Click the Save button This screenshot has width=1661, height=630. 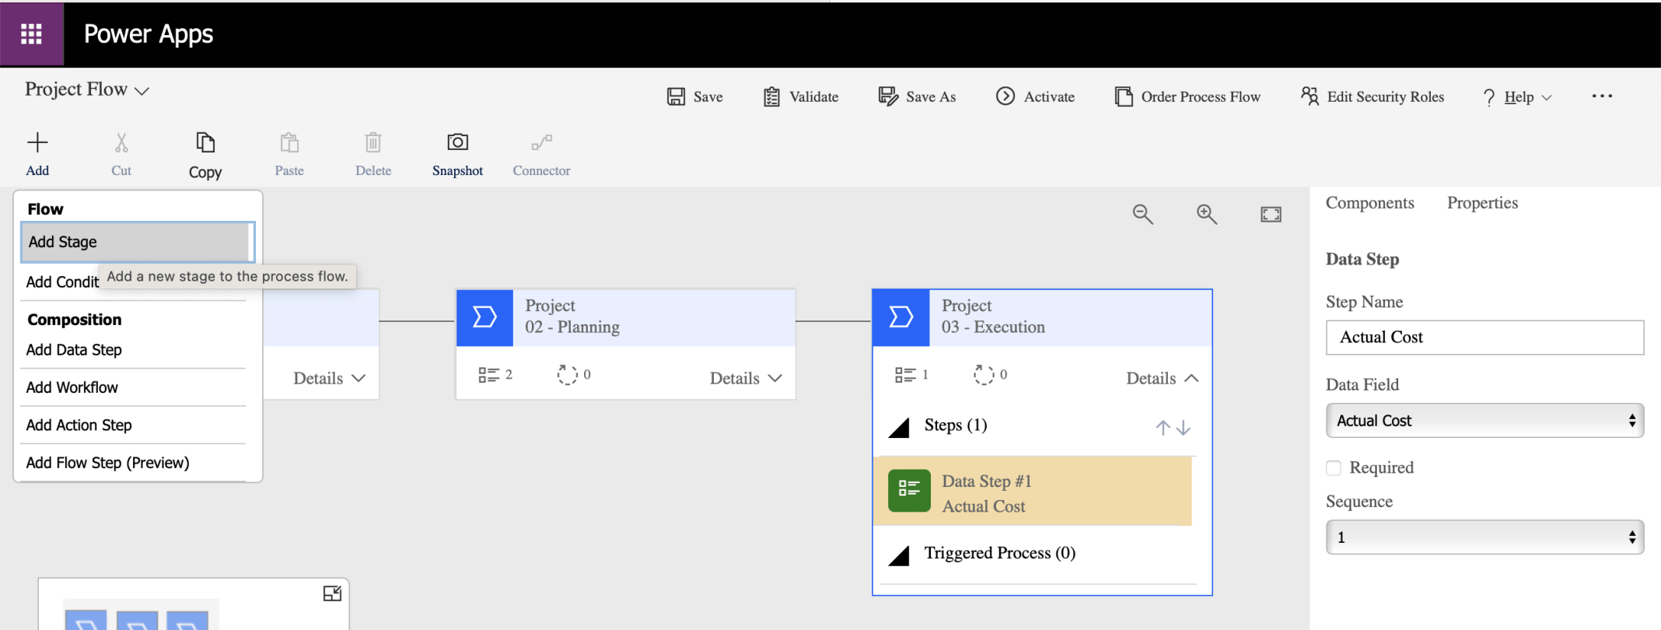coord(695,96)
